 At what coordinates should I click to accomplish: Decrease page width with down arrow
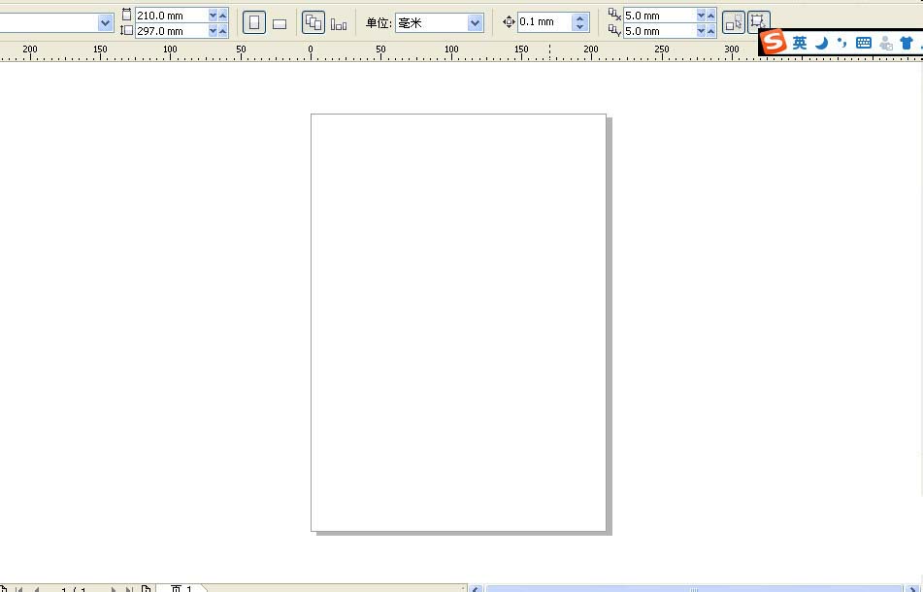tap(214, 16)
